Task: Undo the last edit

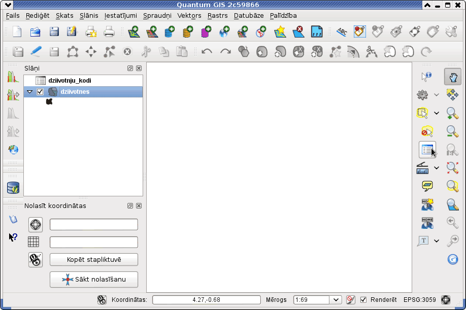Action: click(x=207, y=52)
